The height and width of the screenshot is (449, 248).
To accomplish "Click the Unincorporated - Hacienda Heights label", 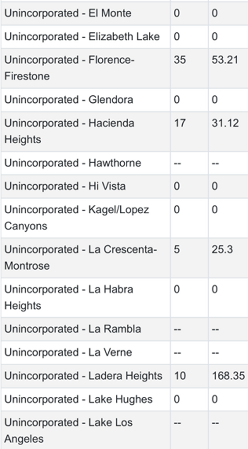I will [x=69, y=131].
